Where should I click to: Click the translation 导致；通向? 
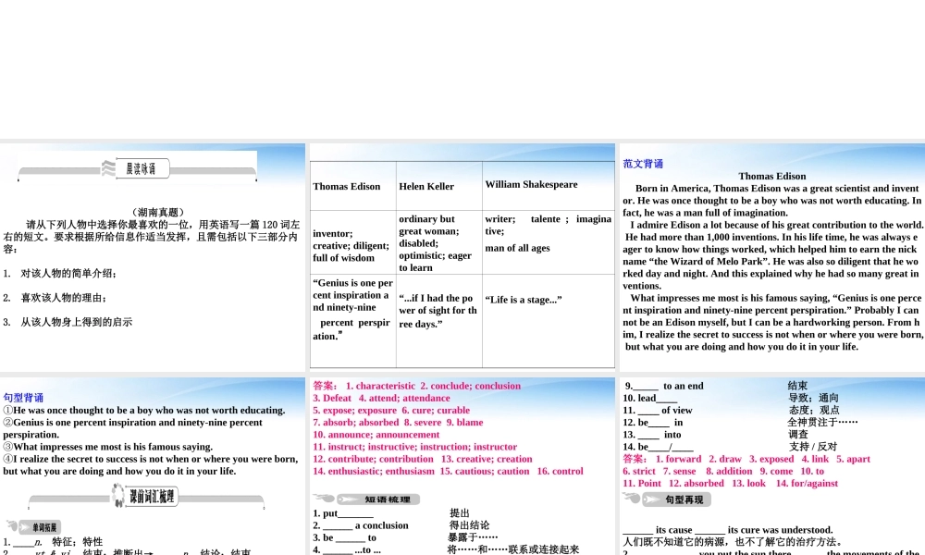pyautogui.click(x=813, y=398)
